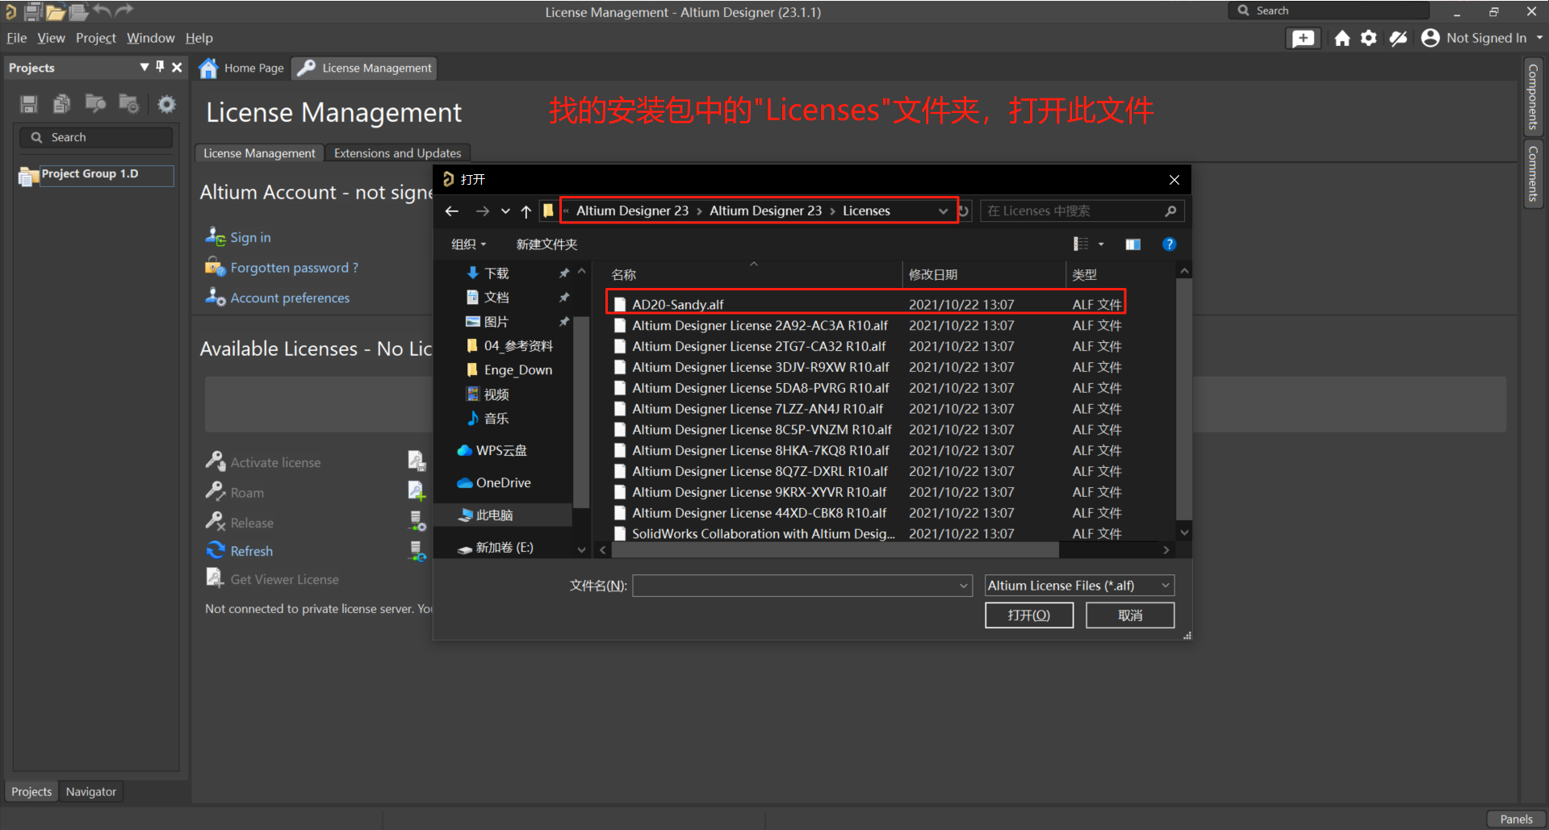Open the Account preferences link
The width and height of the screenshot is (1549, 830).
[x=290, y=298]
